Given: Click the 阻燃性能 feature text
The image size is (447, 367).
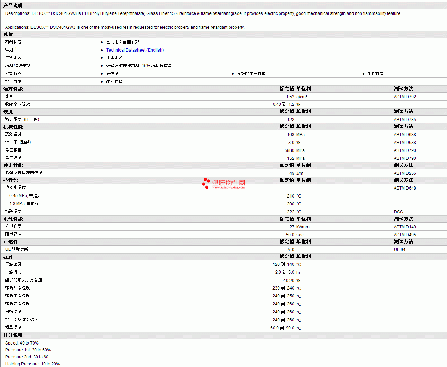Looking at the screenshot, I should (x=376, y=74).
